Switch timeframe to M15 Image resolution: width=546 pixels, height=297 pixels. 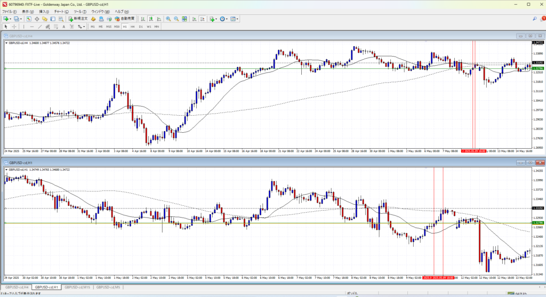tap(108, 26)
